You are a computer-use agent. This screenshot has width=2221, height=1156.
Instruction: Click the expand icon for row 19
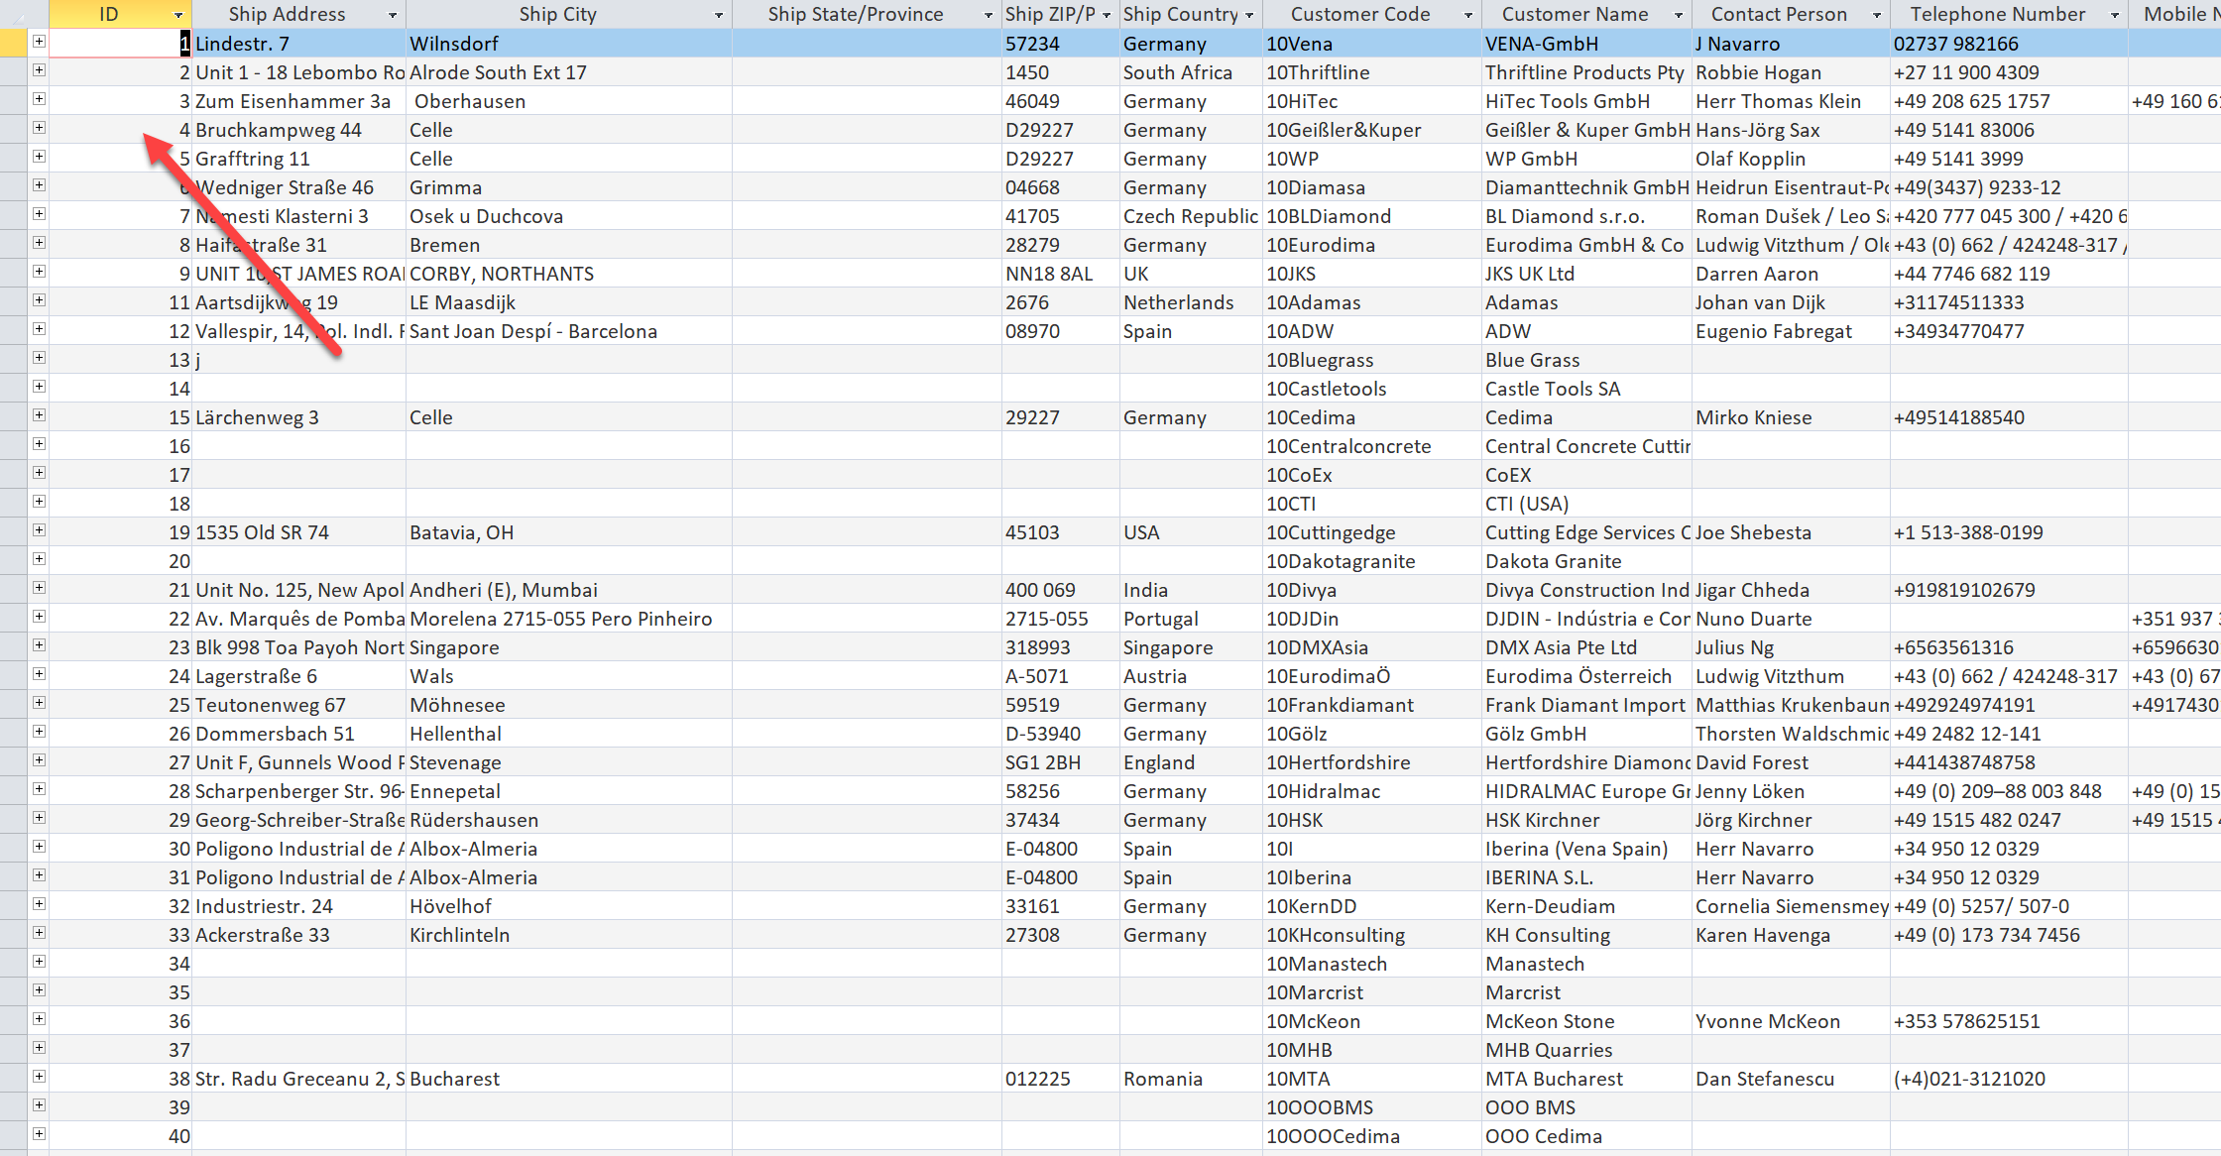[x=40, y=531]
